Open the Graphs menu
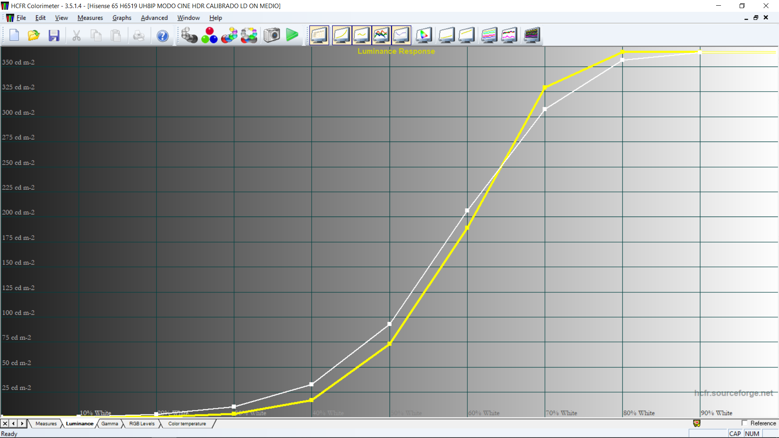Image resolution: width=779 pixels, height=438 pixels. pyautogui.click(x=122, y=18)
